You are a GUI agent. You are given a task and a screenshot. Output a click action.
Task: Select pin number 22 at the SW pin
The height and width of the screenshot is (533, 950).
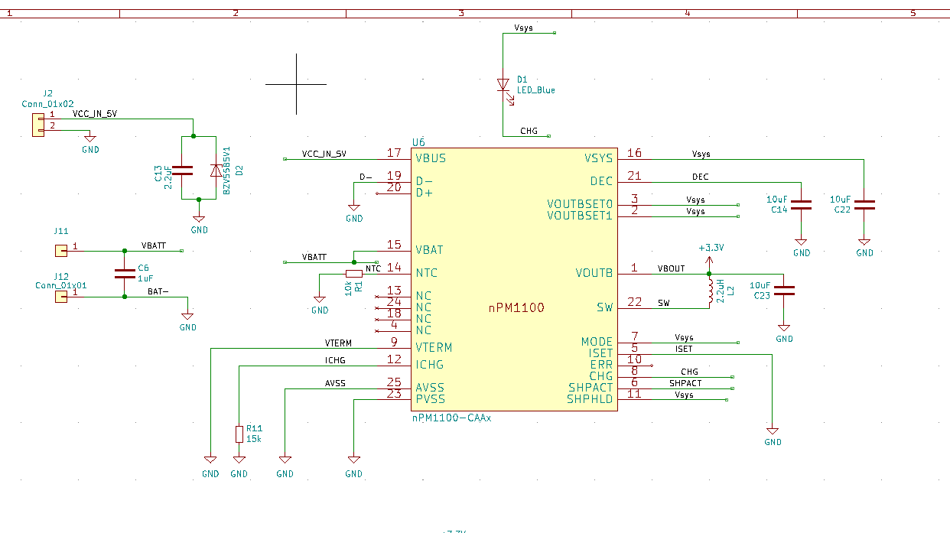(634, 303)
